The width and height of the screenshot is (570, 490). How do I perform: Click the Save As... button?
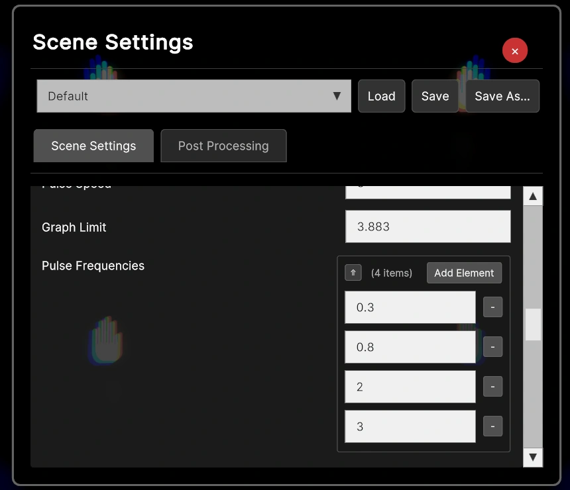click(x=502, y=96)
